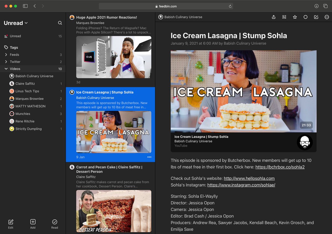This screenshot has height=234, width=332.
Task: Expand the Feeds tag
Action: coord(6,55)
